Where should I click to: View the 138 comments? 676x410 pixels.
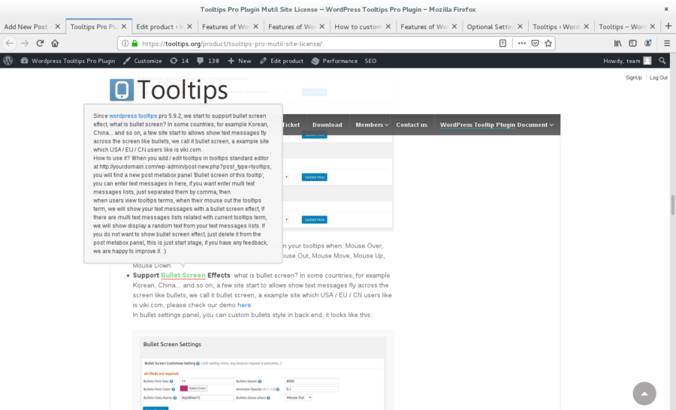point(208,61)
